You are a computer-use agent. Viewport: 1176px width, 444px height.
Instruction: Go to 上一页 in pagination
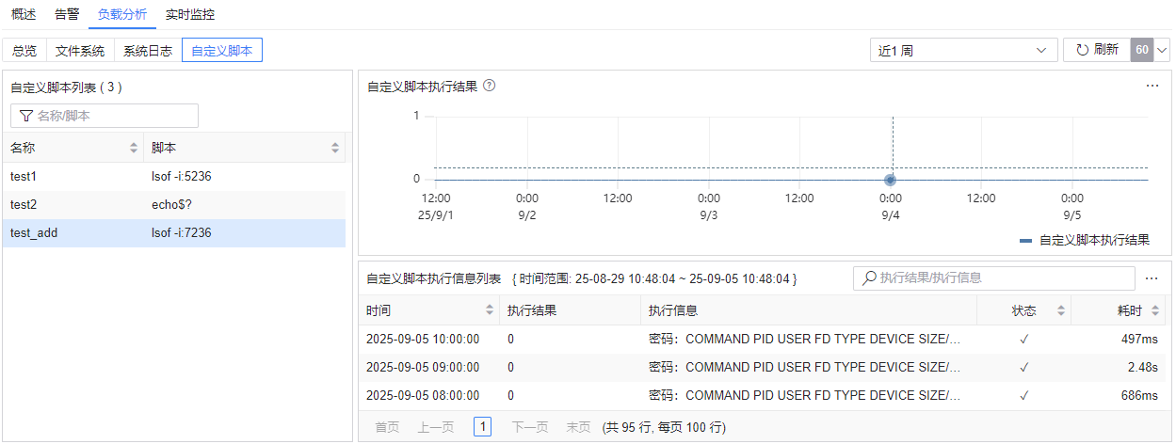(x=436, y=427)
